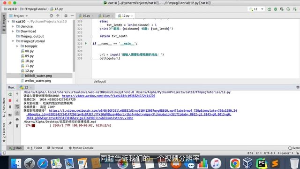Open the run configuration dropdown 12
The image size is (300, 169).
point(256,9)
